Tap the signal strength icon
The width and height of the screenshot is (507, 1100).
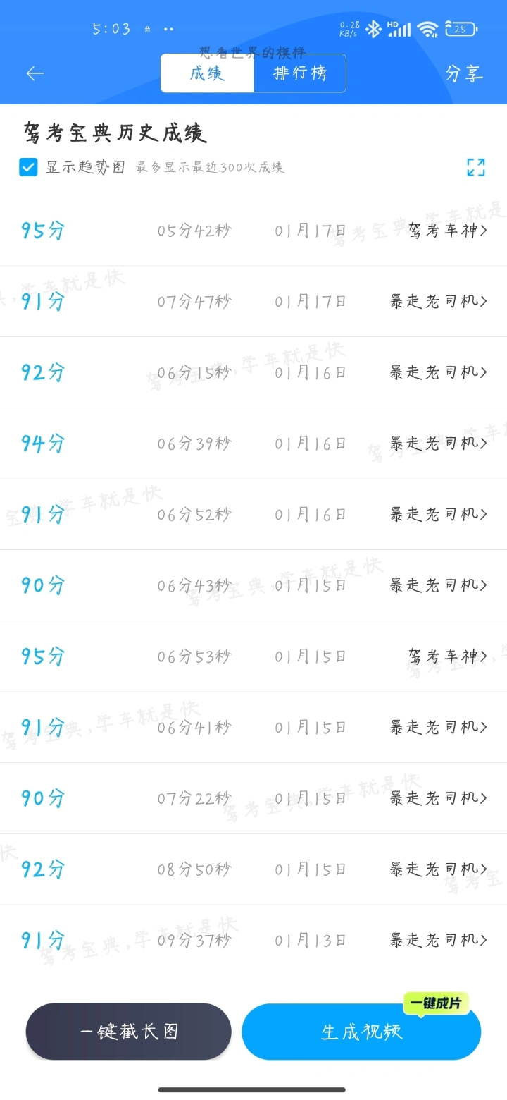click(399, 29)
